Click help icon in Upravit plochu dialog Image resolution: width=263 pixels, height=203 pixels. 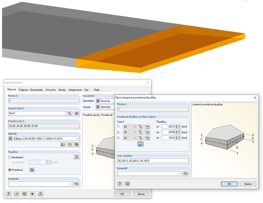click(9, 194)
